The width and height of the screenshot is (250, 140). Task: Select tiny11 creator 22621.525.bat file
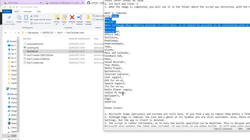[x=40, y=55]
